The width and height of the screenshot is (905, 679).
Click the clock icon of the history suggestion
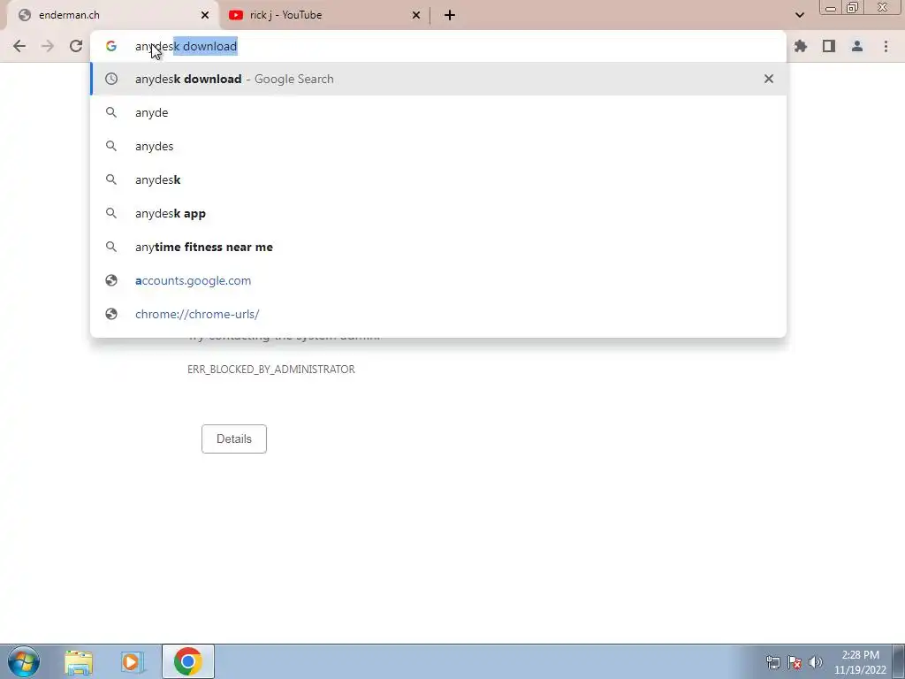pyautogui.click(x=110, y=79)
